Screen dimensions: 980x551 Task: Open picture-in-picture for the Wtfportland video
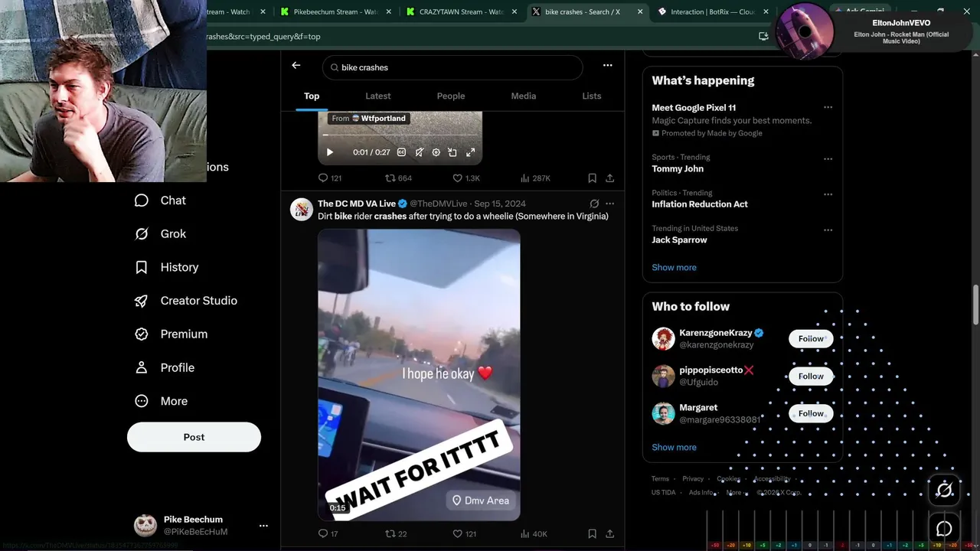pos(452,152)
